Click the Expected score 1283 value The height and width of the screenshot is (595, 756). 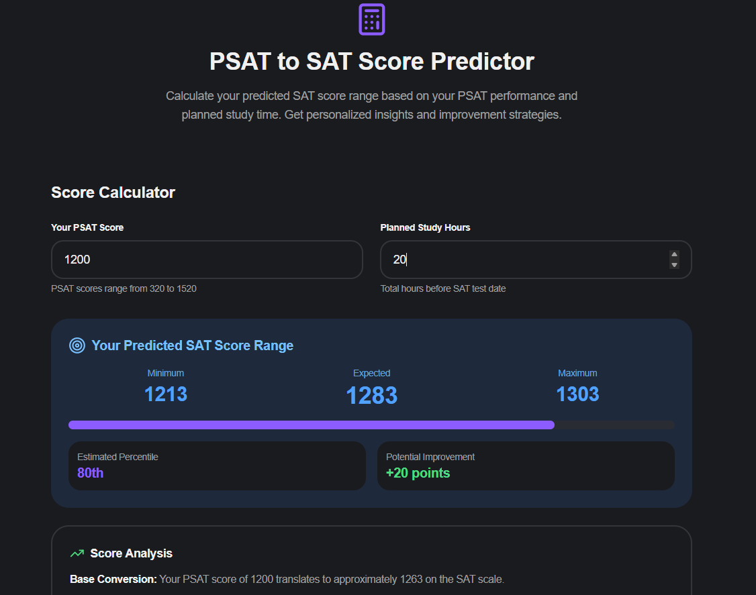pyautogui.click(x=371, y=395)
